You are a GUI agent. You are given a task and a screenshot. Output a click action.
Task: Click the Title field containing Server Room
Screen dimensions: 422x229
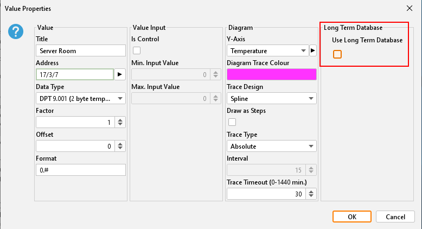click(x=81, y=50)
